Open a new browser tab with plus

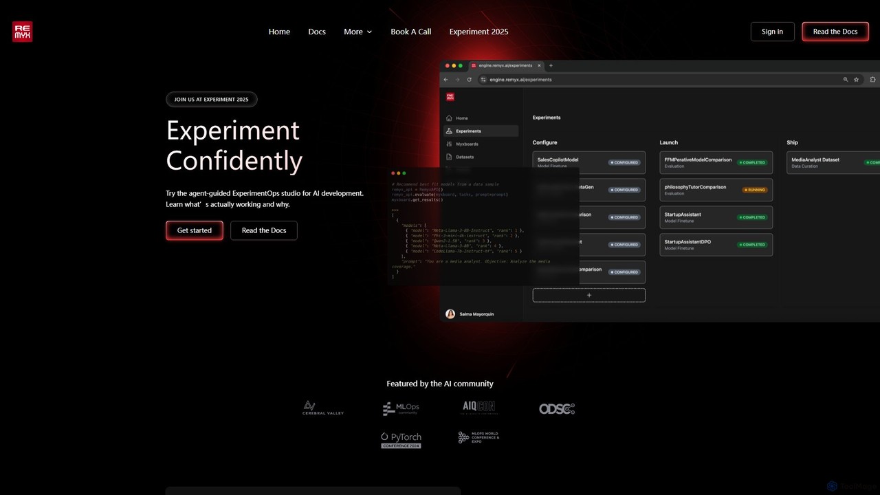coord(551,65)
